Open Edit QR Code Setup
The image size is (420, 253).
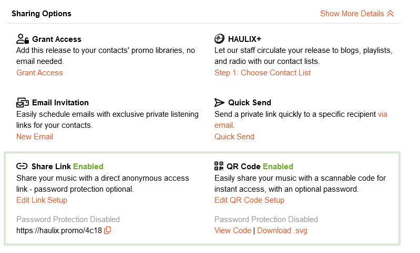[x=249, y=200]
